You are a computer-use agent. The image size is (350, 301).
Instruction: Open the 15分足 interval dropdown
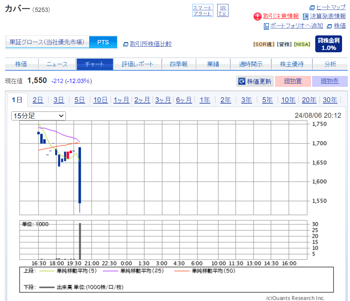click(39, 116)
